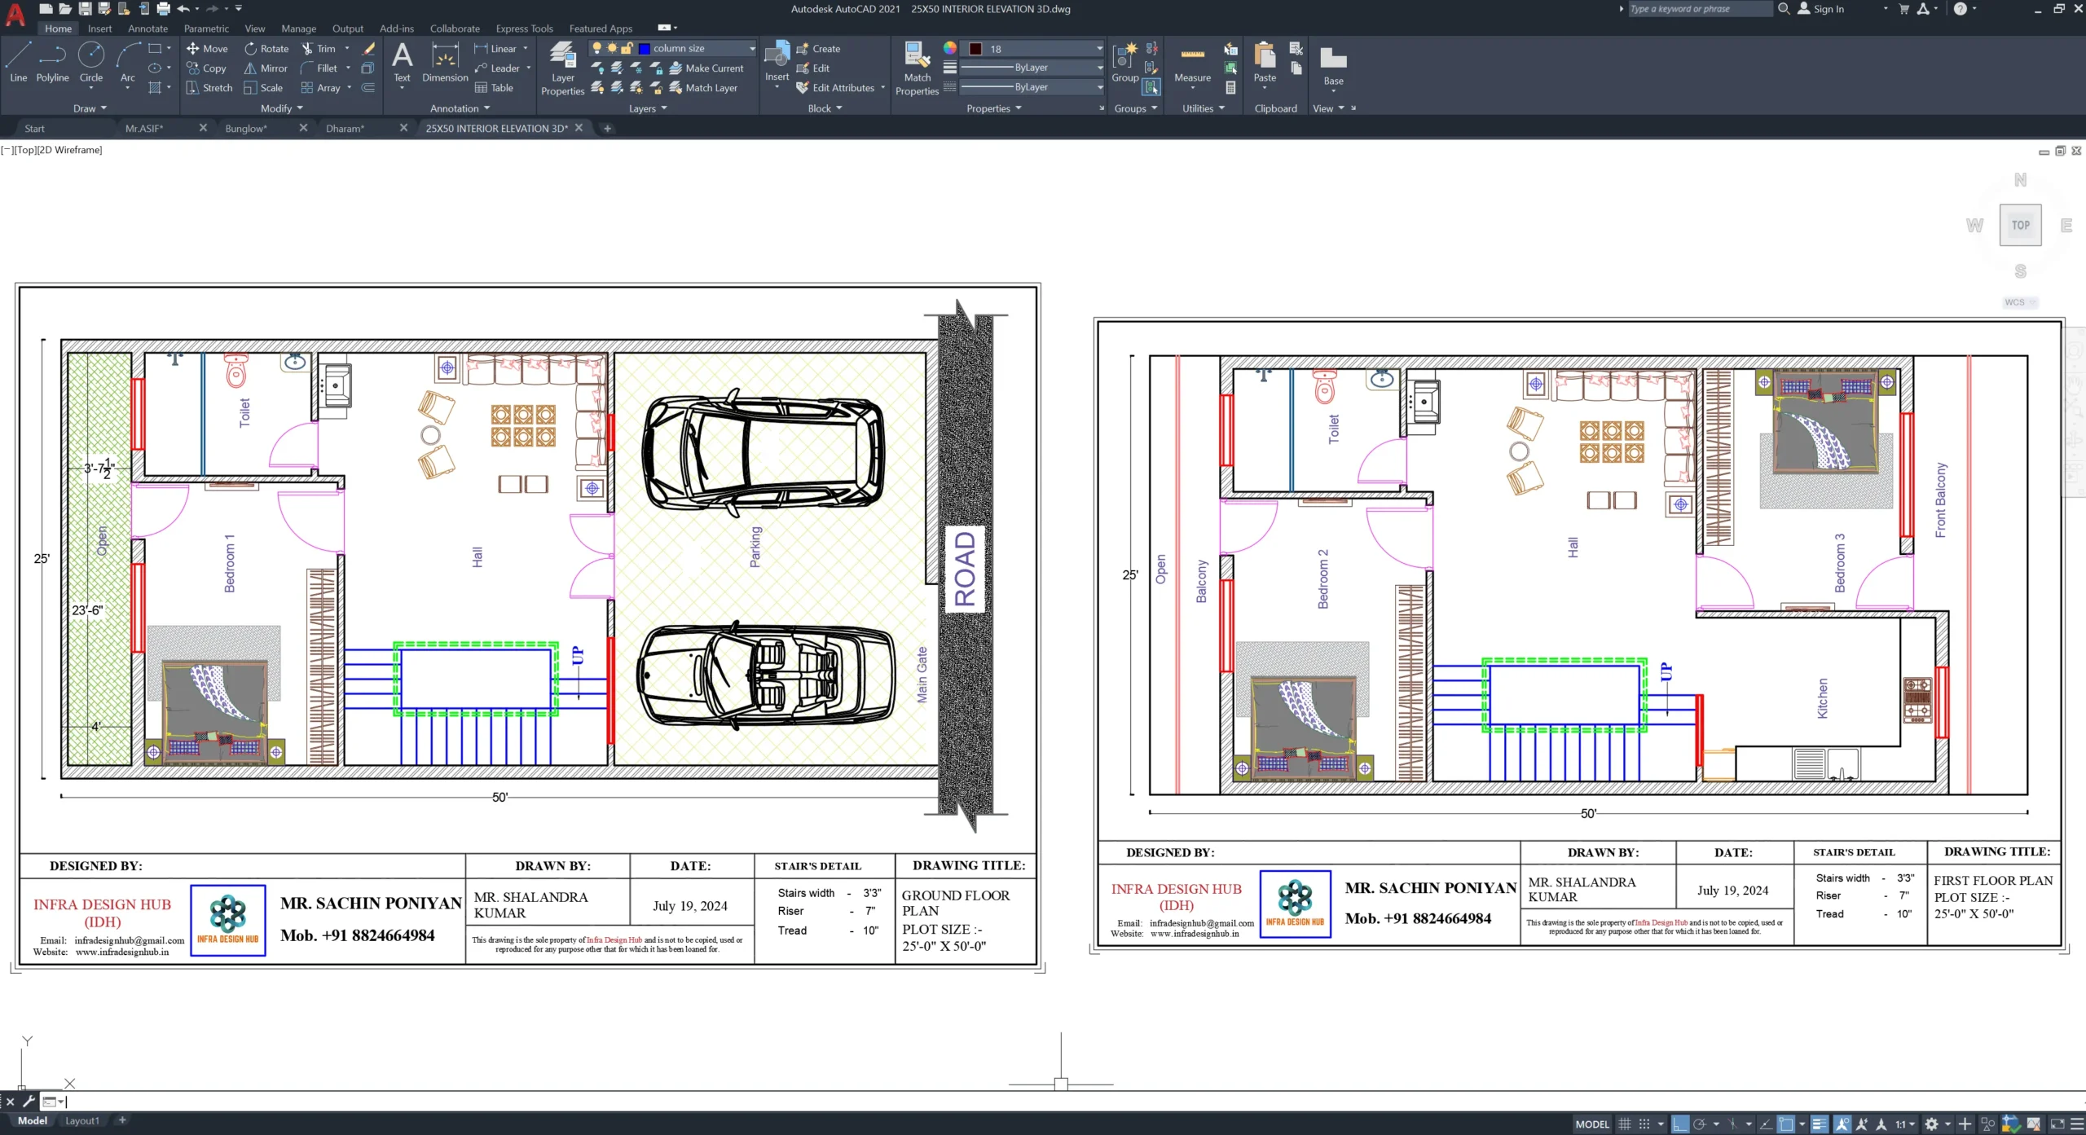Click the Mirror tool
Viewport: 2086px width, 1135px height.
click(266, 68)
